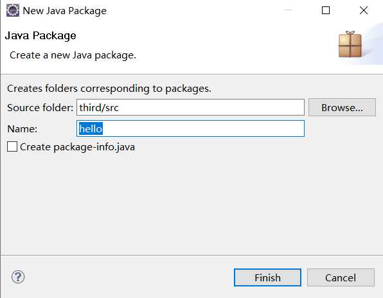Click the New Java Package title text
This screenshot has height=298, width=383.
point(65,11)
